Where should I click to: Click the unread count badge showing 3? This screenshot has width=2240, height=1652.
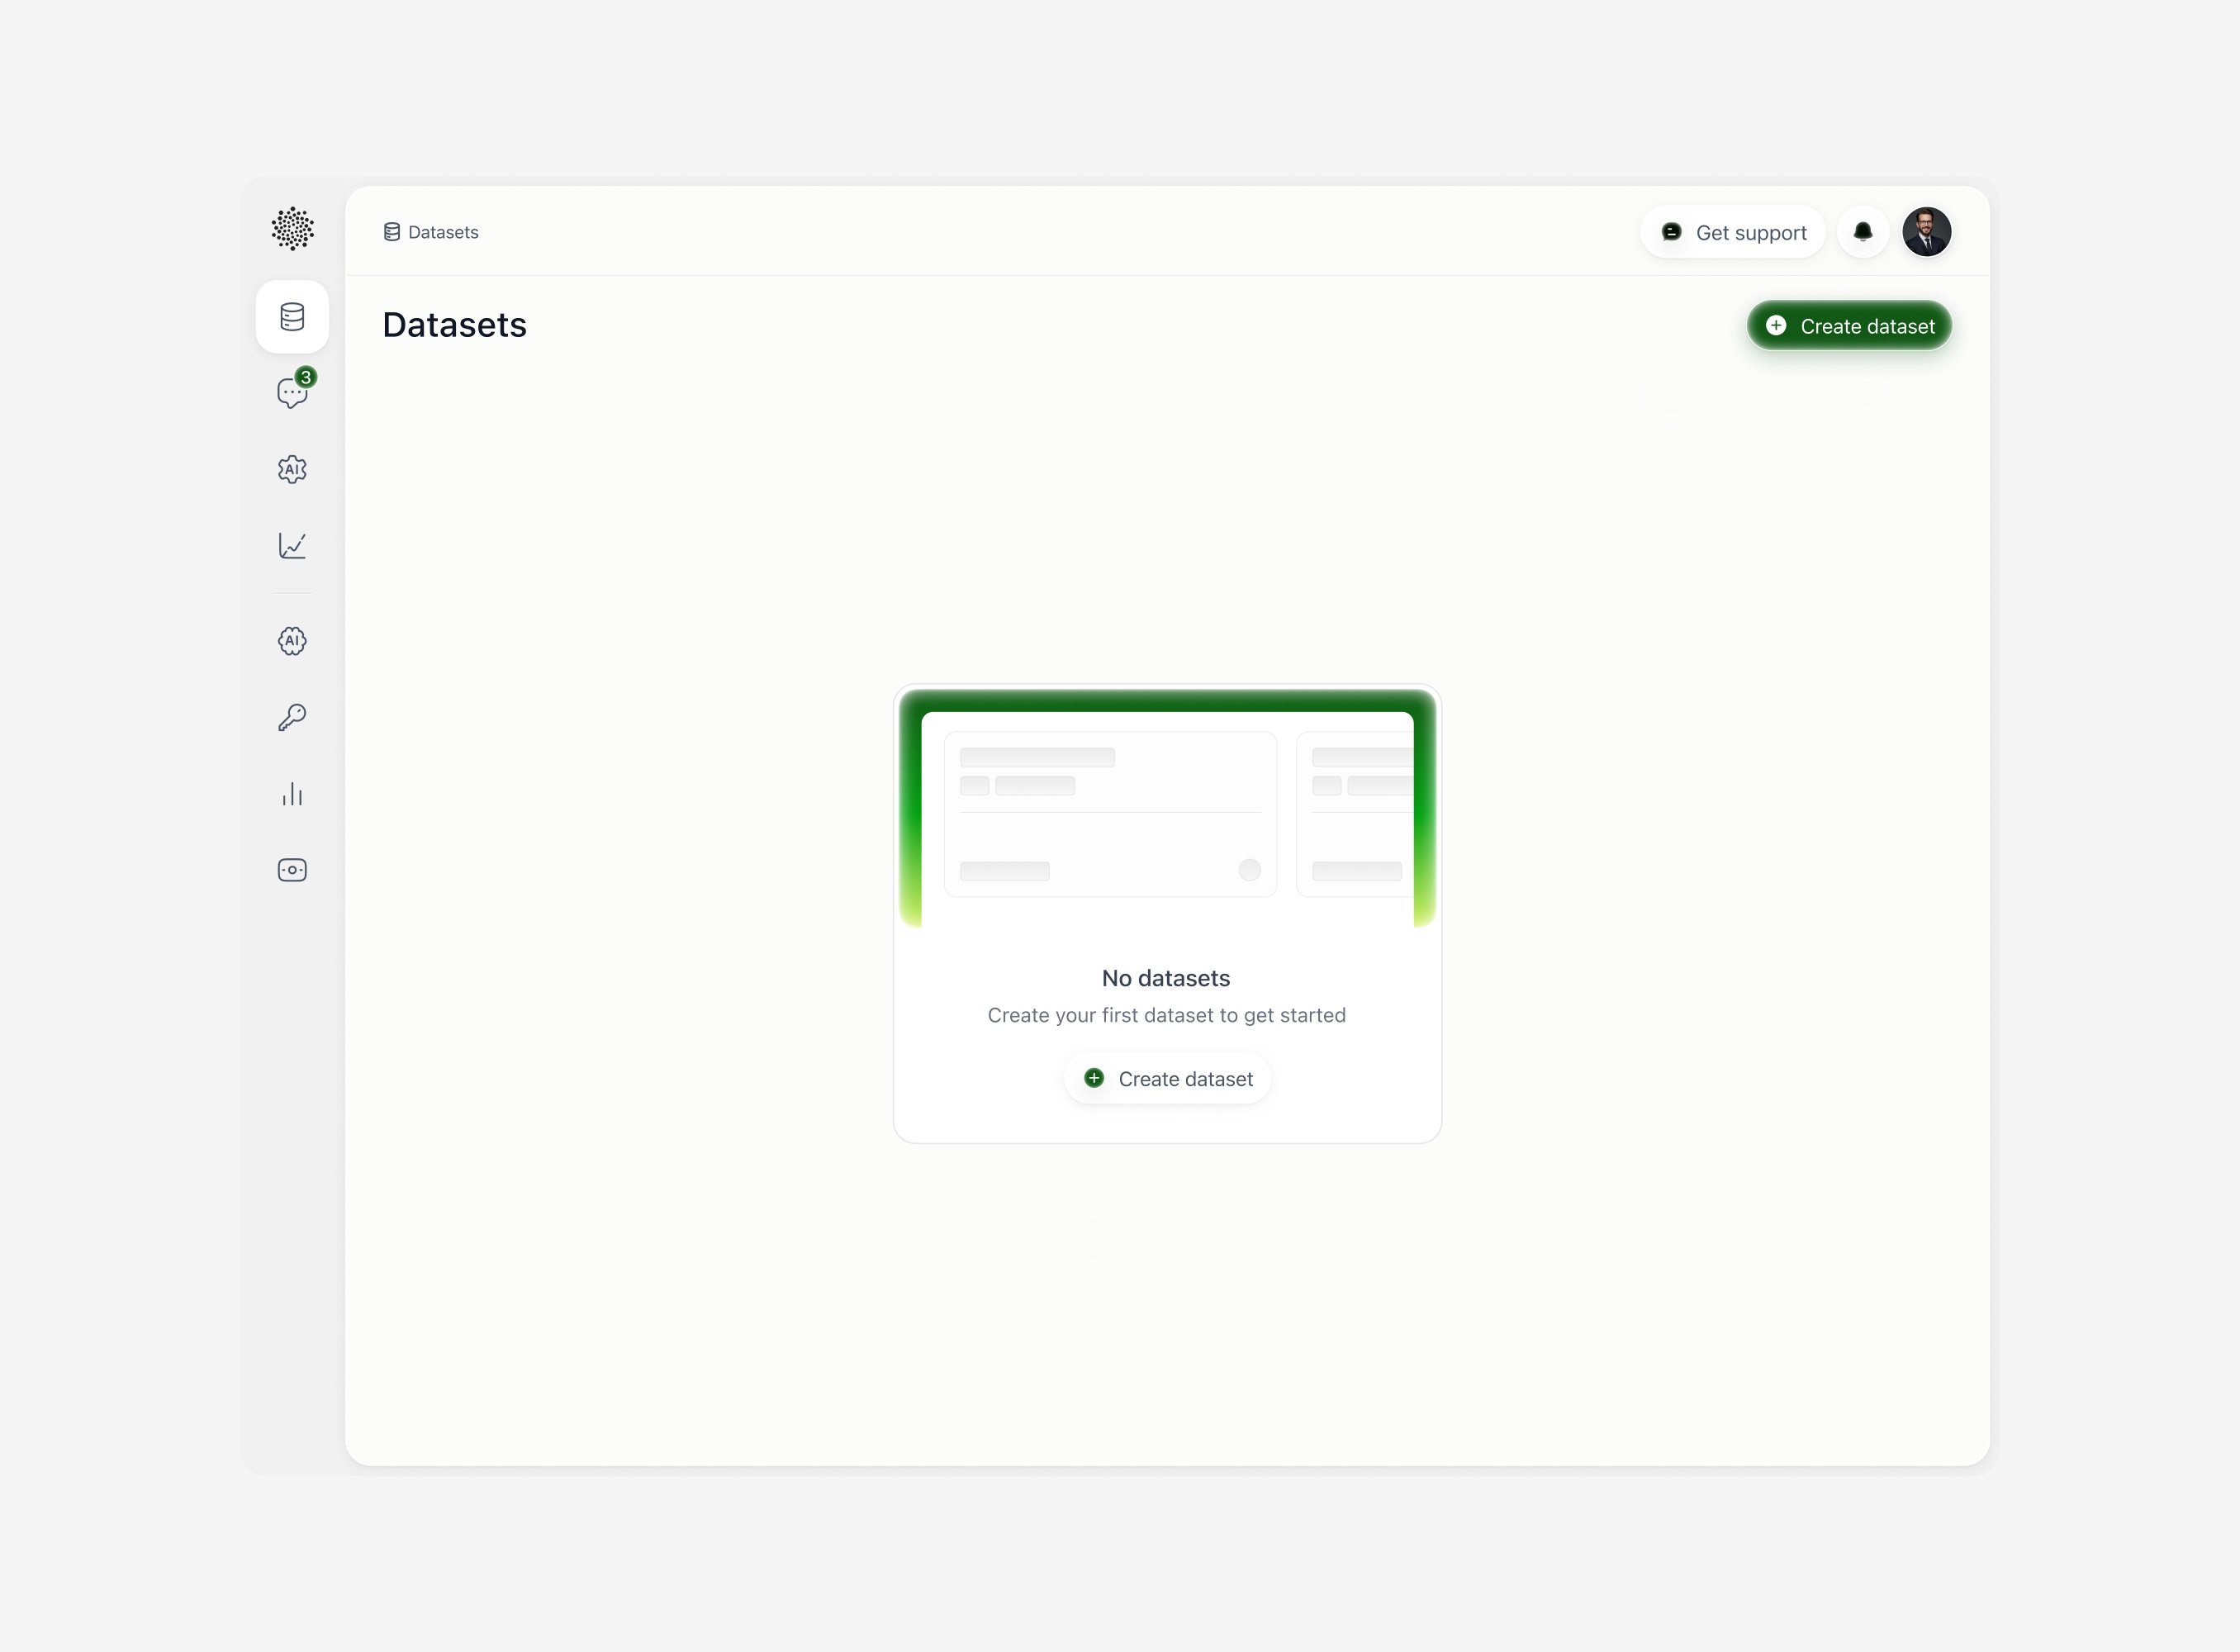coord(306,377)
